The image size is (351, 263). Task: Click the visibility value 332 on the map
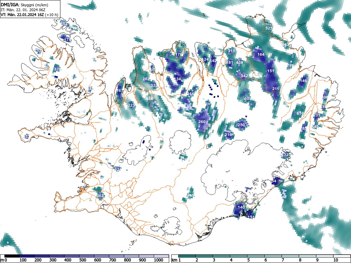point(154,86)
